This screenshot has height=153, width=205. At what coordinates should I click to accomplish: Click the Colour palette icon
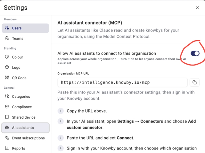pos(7,57)
